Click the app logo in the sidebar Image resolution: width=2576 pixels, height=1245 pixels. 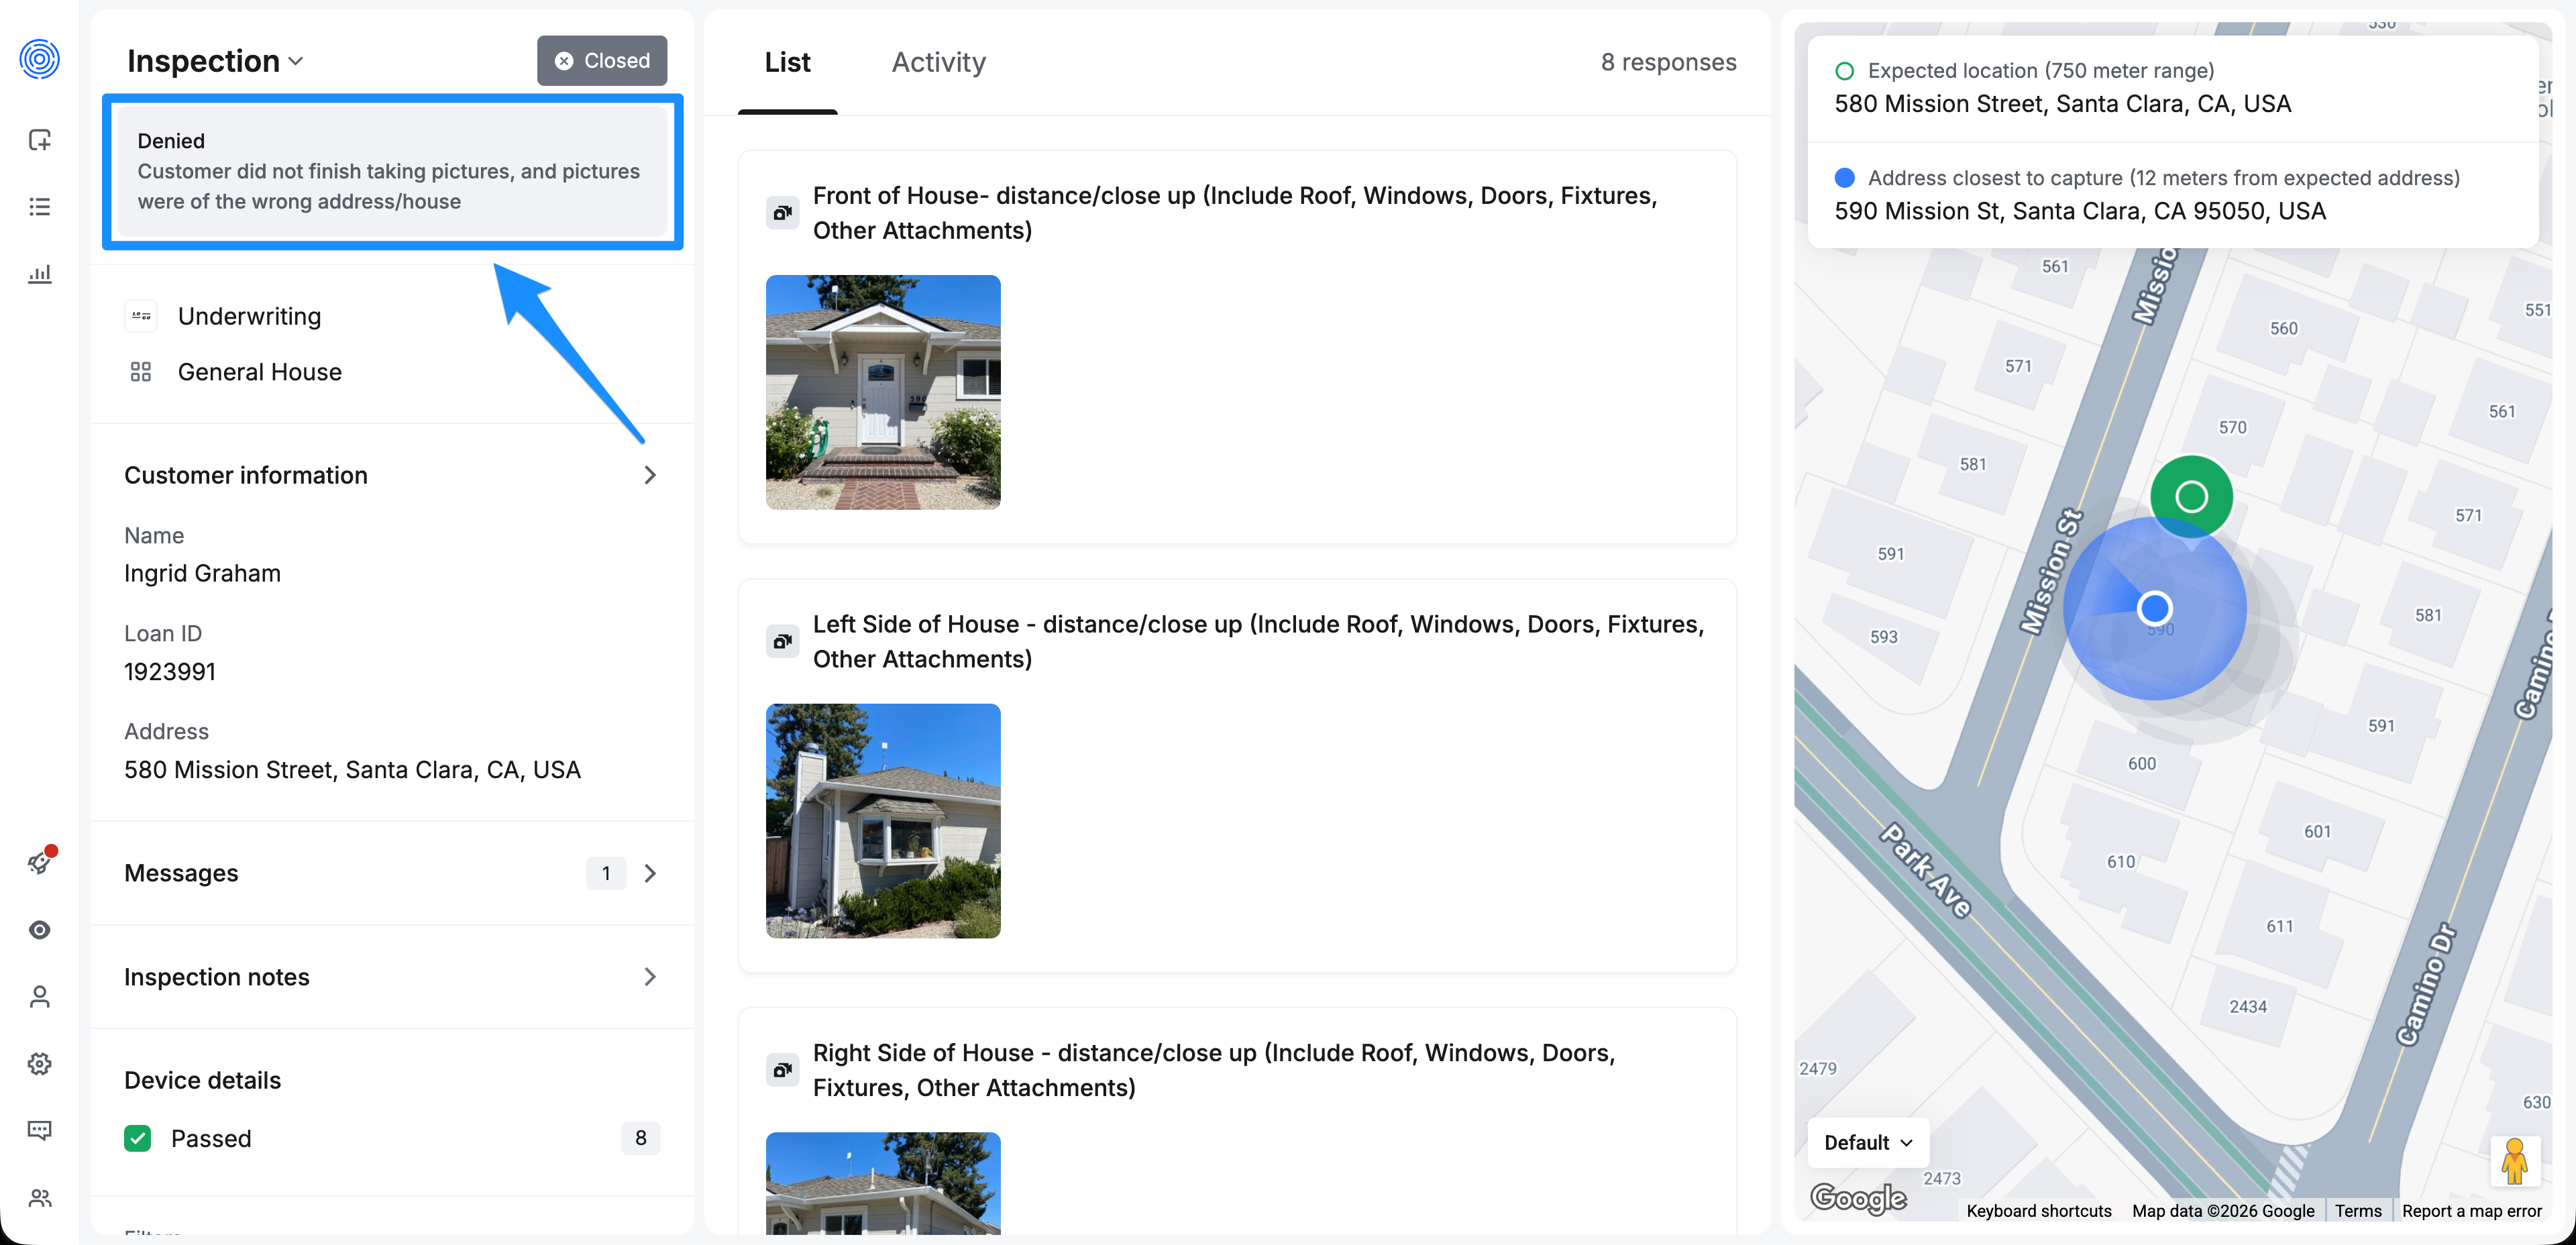click(39, 59)
